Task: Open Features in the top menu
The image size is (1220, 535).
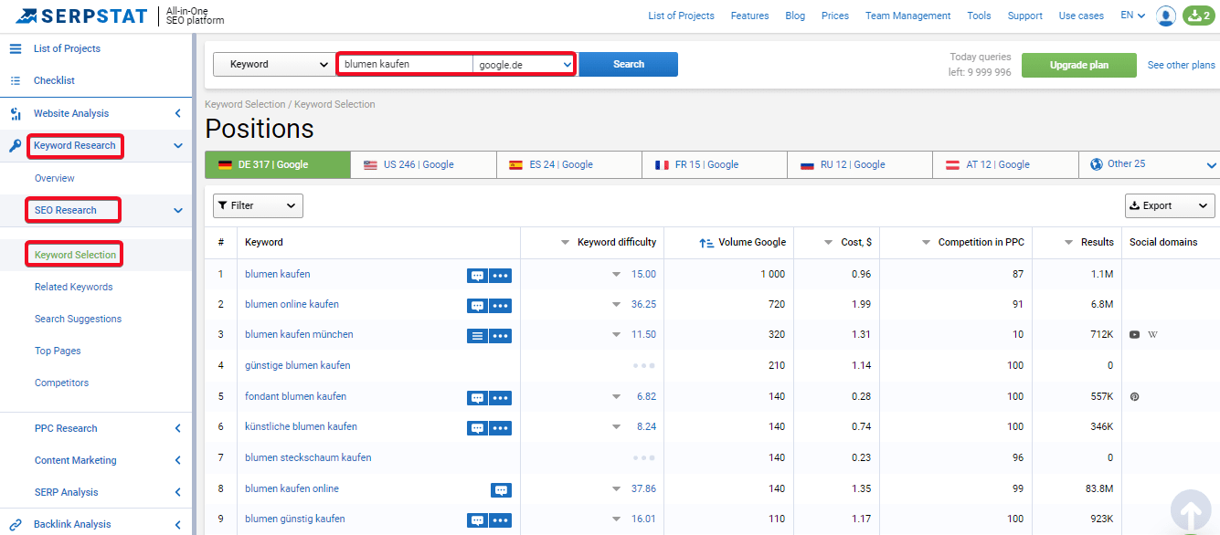Action: pyautogui.click(x=750, y=16)
